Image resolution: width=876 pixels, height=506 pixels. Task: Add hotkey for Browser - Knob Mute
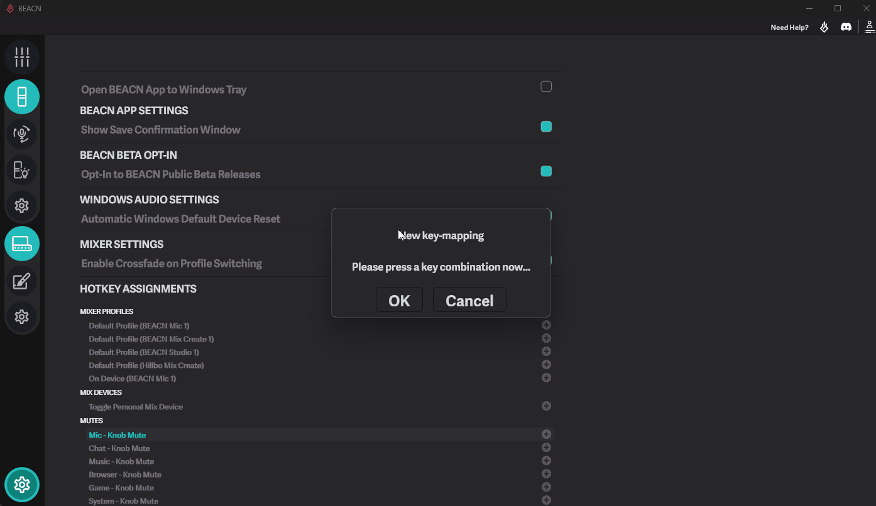coord(547,474)
